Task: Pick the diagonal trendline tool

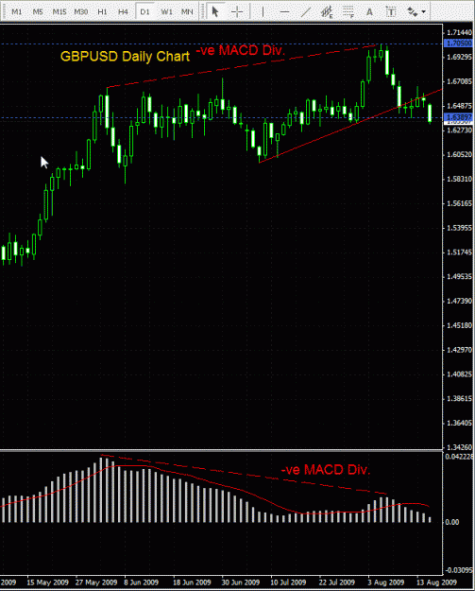Action: (x=306, y=12)
